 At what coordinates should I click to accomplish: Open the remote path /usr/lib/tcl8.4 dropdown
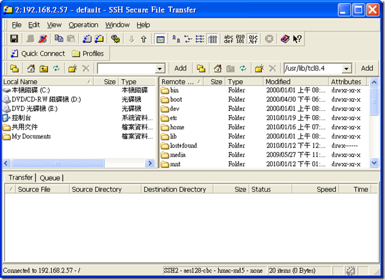[x=347, y=69]
